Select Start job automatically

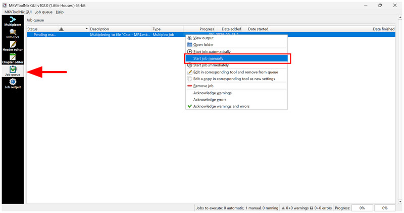click(x=236, y=52)
